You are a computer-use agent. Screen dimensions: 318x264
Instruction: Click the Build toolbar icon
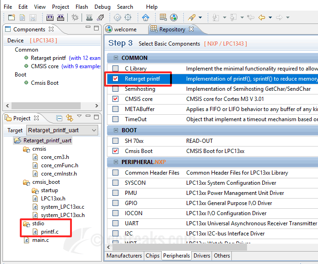coord(50,18)
